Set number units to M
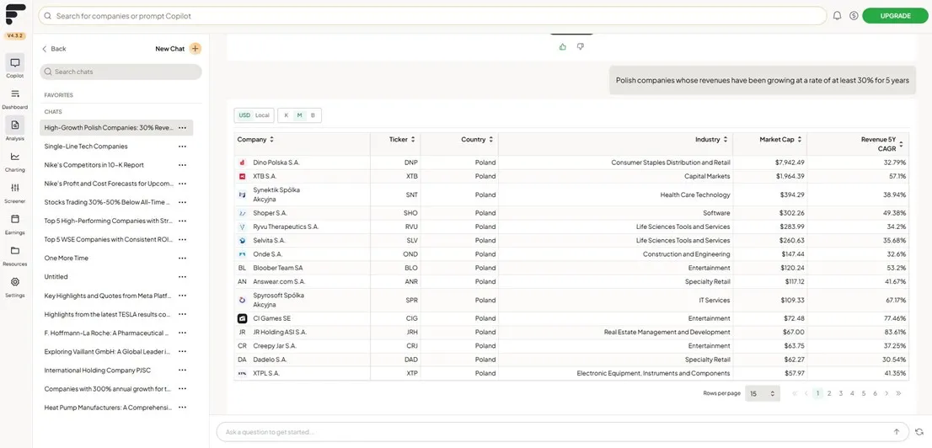932x448 pixels. tap(300, 115)
